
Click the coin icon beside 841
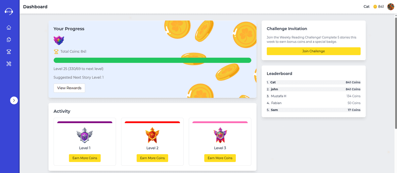click(375, 7)
